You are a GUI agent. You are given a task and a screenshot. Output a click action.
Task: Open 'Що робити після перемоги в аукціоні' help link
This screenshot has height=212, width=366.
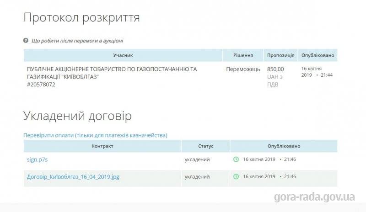pyautogui.click(x=77, y=41)
